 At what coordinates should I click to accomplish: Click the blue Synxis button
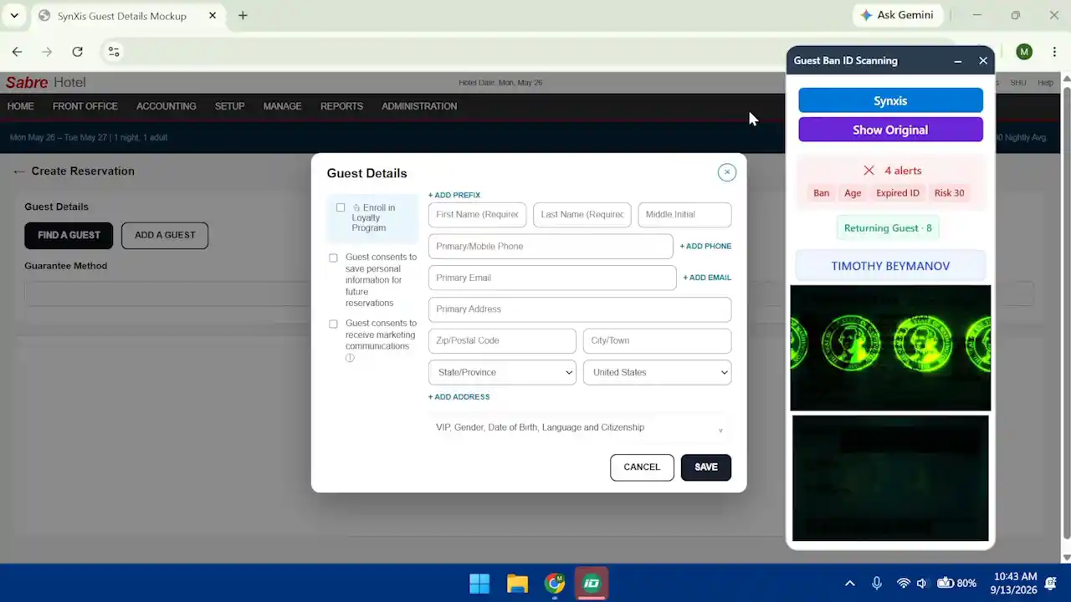890,100
